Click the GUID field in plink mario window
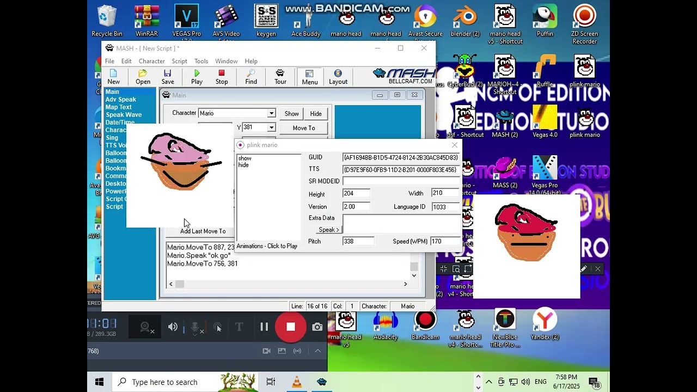 (x=401, y=157)
